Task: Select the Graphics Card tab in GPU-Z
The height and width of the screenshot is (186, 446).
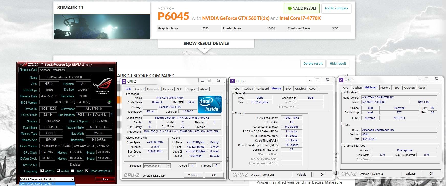Action: click(28, 69)
